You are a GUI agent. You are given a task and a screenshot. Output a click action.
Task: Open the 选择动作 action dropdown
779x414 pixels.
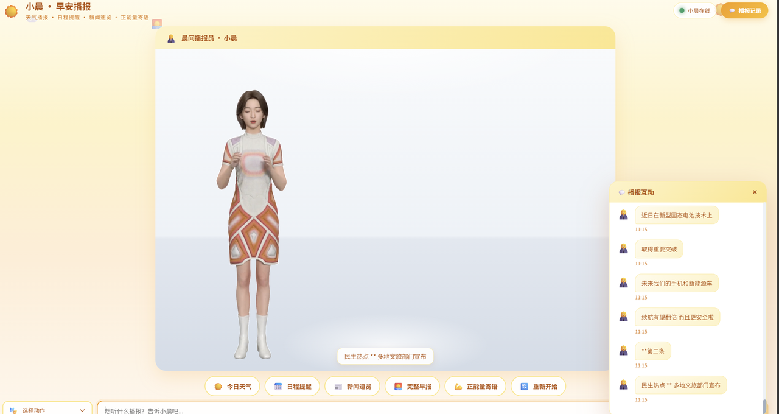47,409
